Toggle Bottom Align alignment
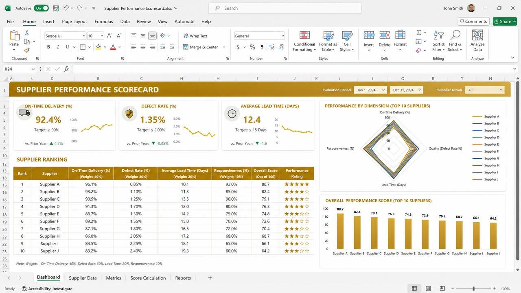This screenshot has width=521, height=293. tap(152, 36)
